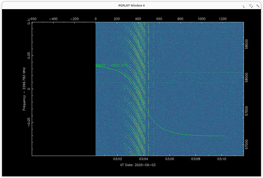The image size is (263, 178).
Task: Click the top axis label 400
Action: coord(138,19)
